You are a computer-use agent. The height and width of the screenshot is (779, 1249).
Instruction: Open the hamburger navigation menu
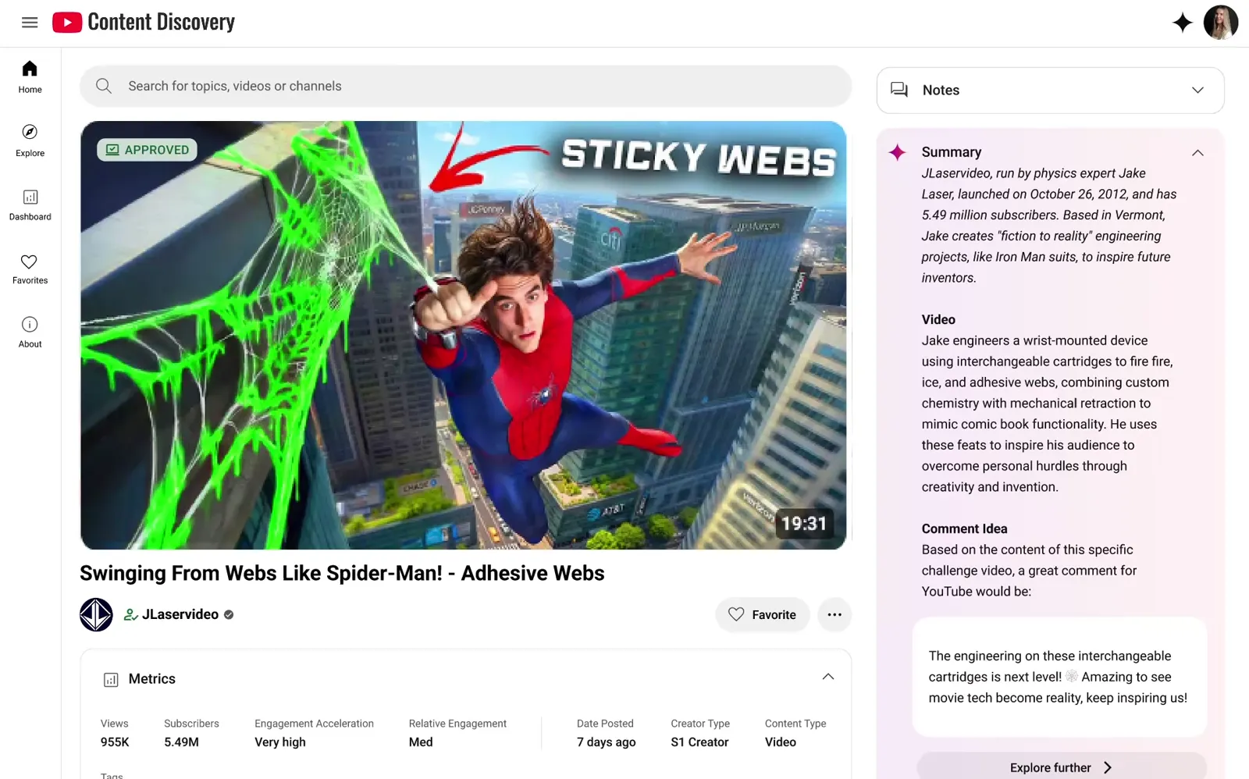coord(30,23)
